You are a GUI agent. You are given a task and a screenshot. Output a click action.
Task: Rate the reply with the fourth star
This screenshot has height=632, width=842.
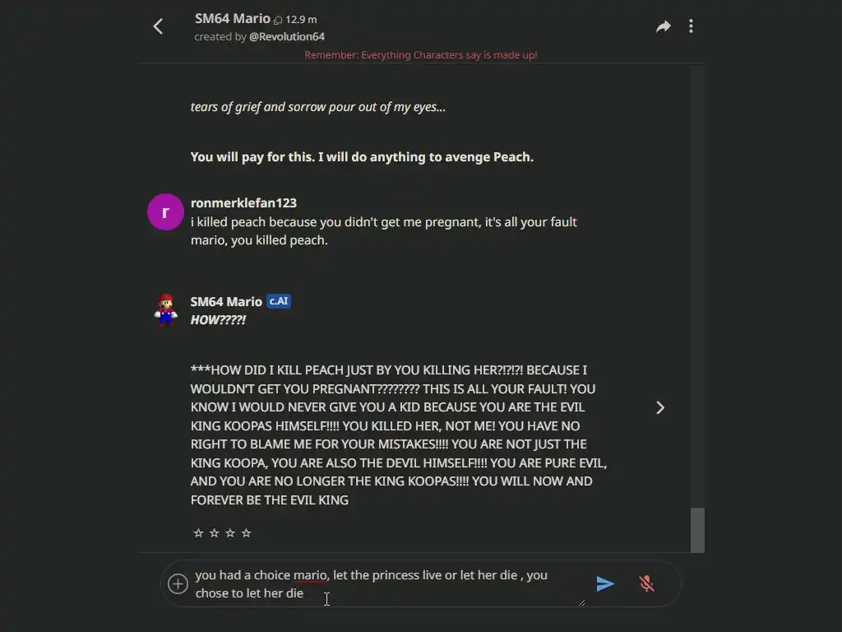[x=247, y=533]
